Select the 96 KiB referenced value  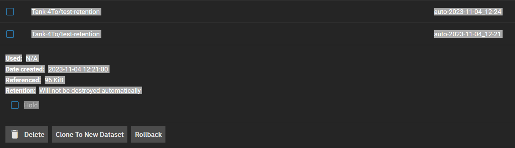pos(54,80)
